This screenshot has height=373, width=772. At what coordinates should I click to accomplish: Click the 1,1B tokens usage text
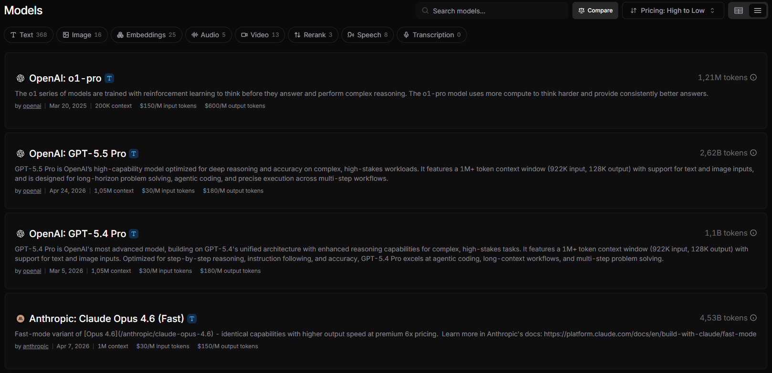[x=726, y=233]
